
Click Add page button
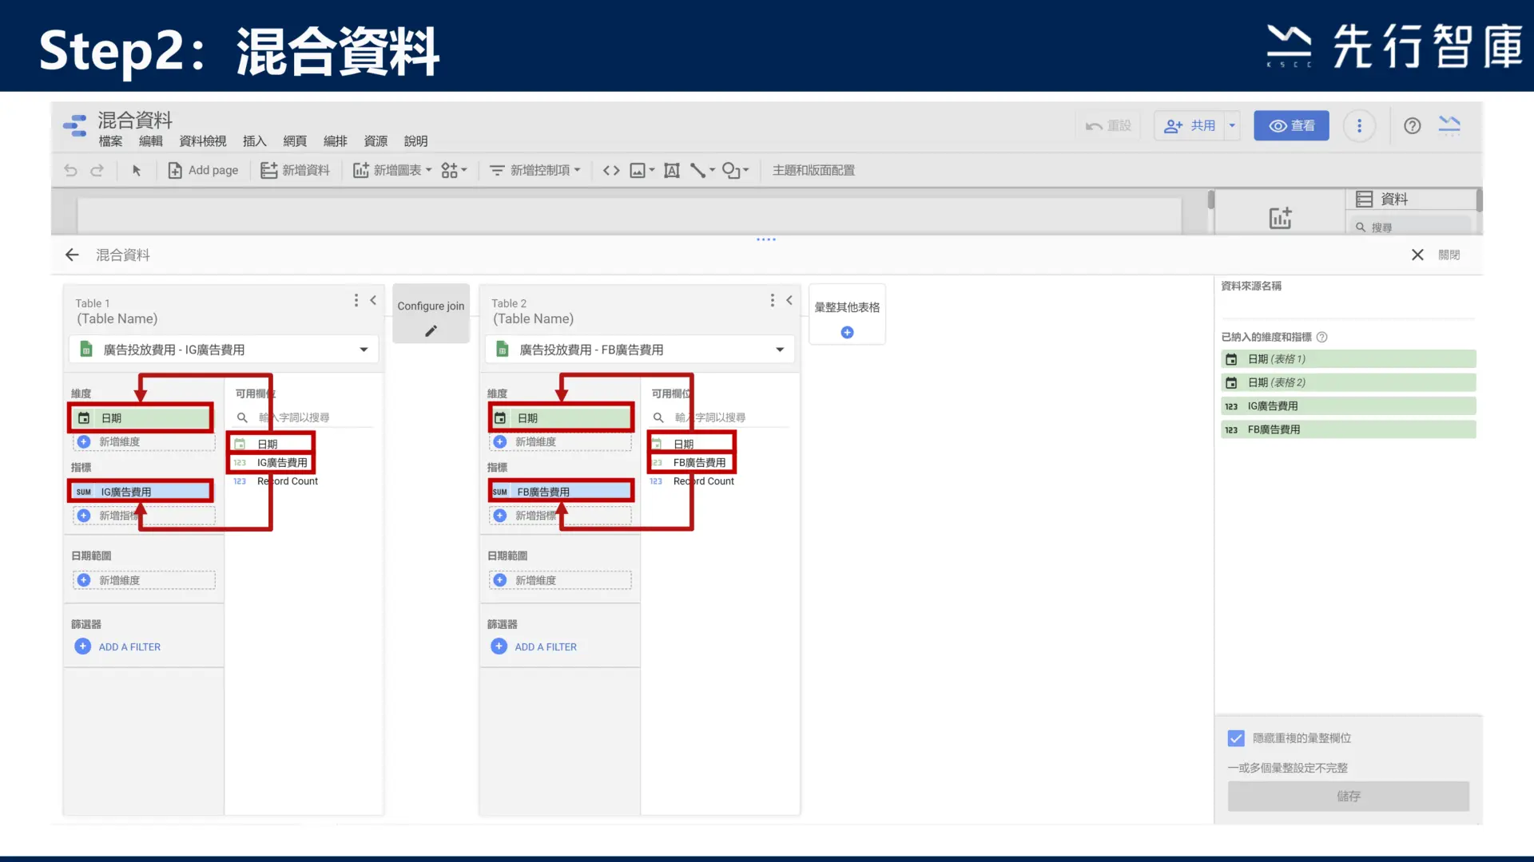203,170
